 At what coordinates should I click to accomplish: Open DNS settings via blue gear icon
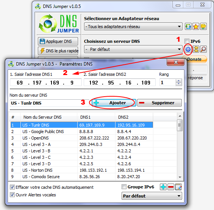[x=188, y=49]
